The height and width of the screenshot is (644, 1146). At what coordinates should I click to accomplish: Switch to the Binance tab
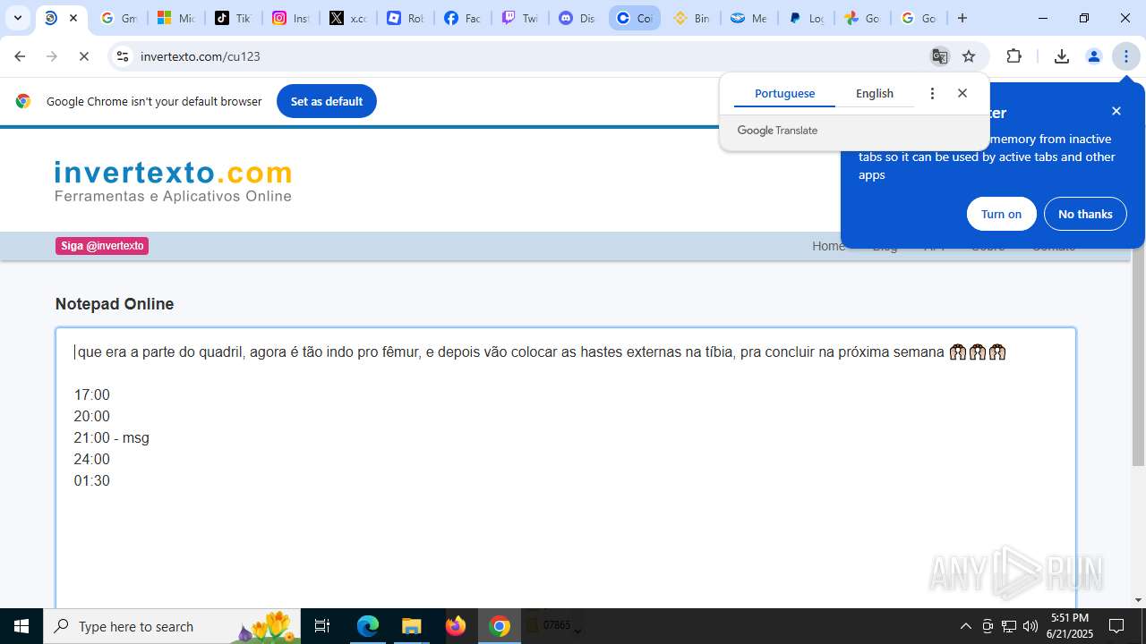pyautogui.click(x=691, y=18)
